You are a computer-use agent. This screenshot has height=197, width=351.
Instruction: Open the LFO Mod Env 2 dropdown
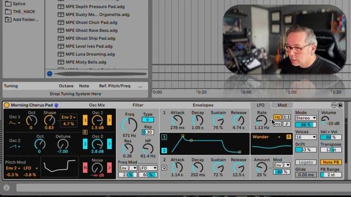tap(281, 165)
